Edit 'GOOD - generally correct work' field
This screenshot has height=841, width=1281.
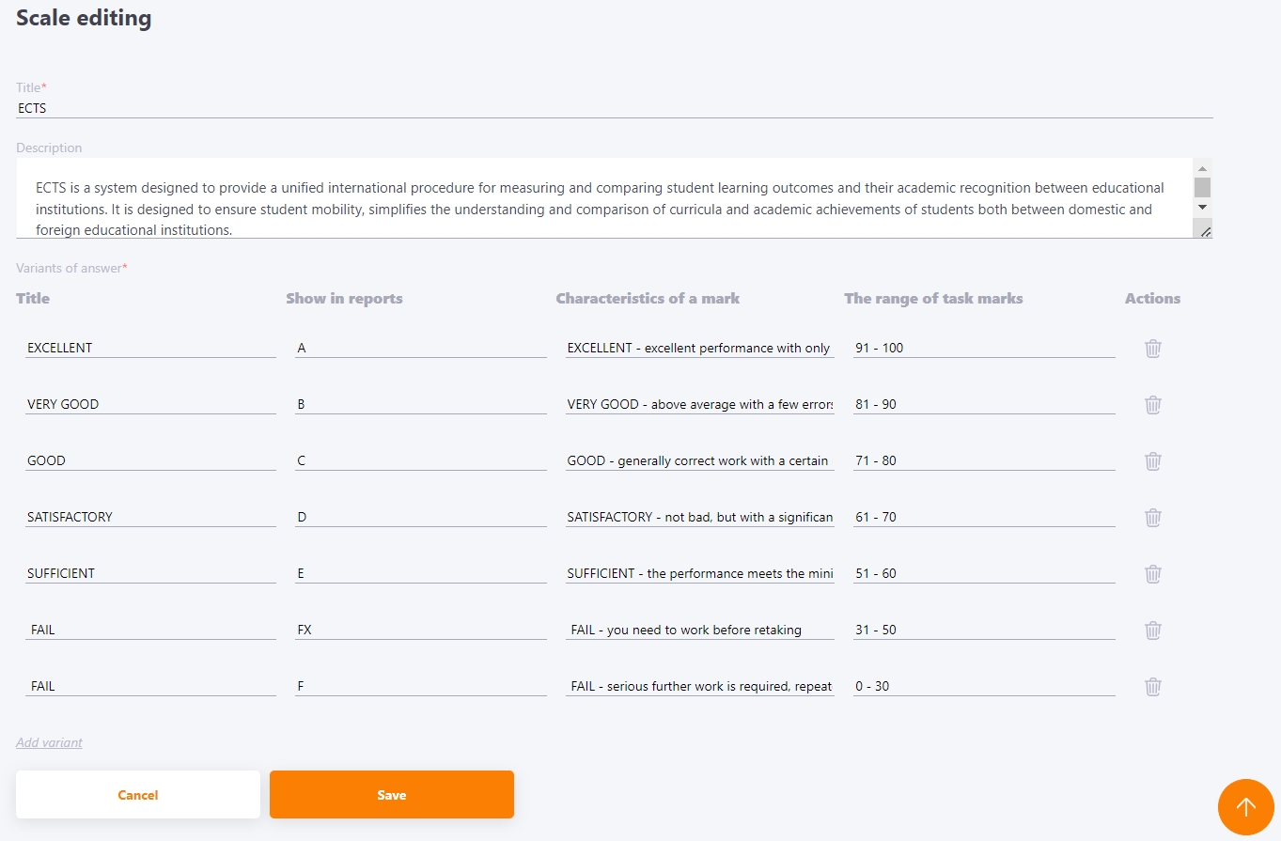tap(700, 460)
